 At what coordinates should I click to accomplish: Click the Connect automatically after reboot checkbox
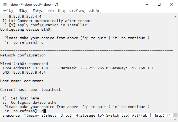click(x=12, y=21)
